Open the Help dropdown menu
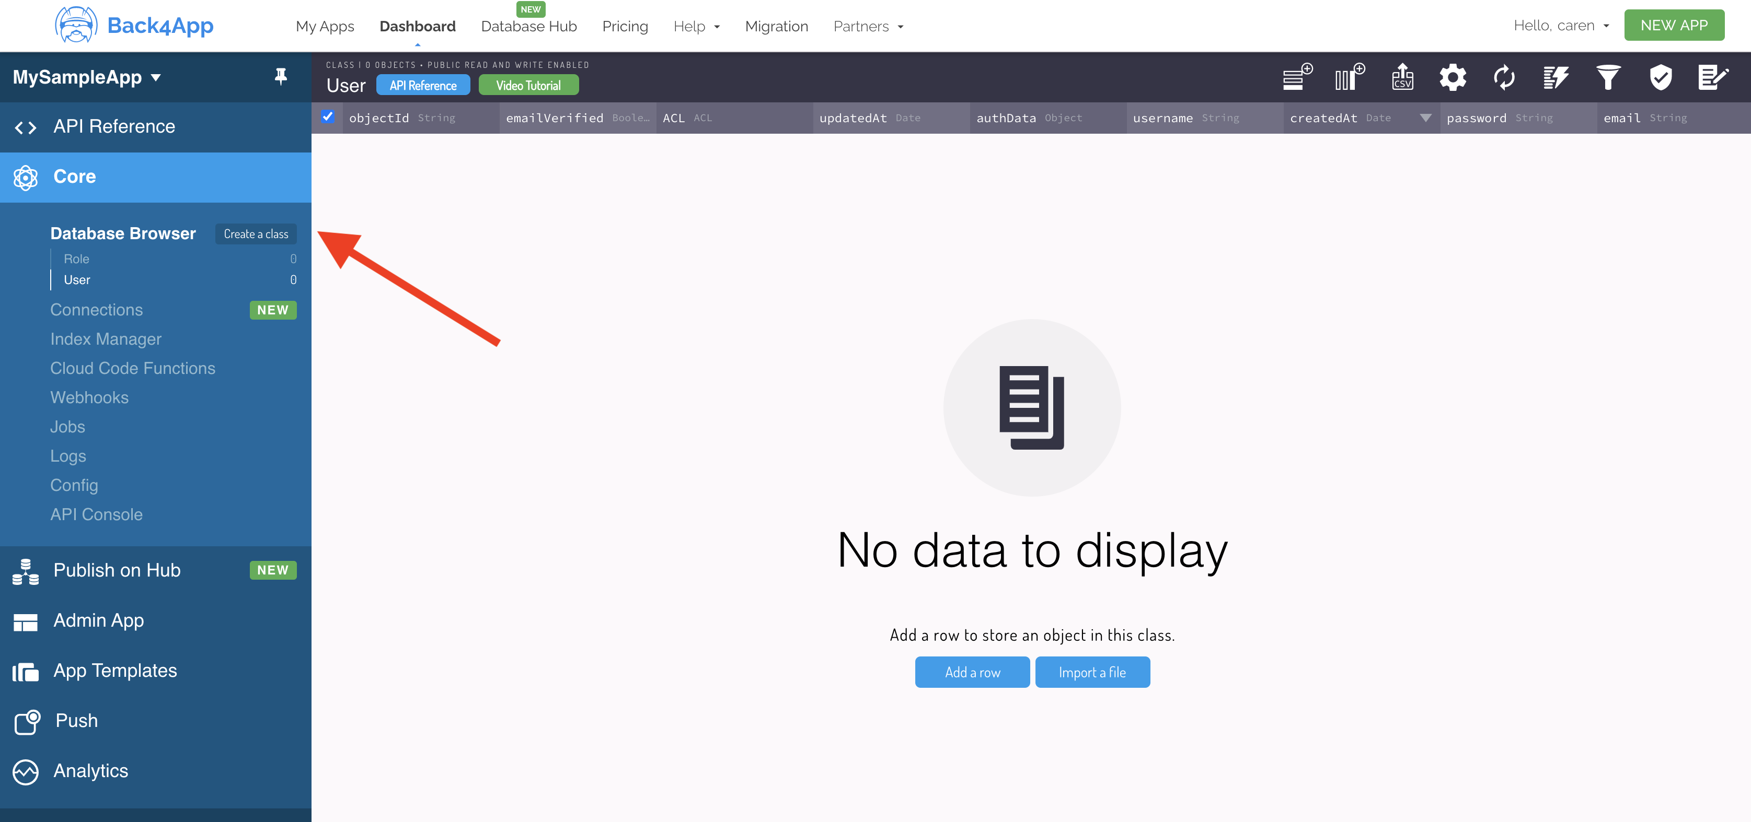This screenshot has width=1751, height=822. (696, 27)
